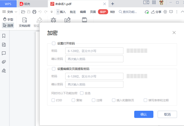Click the window layout switch icon
Image resolution: width=184 pixels, height=126 pixels.
coord(146,2)
